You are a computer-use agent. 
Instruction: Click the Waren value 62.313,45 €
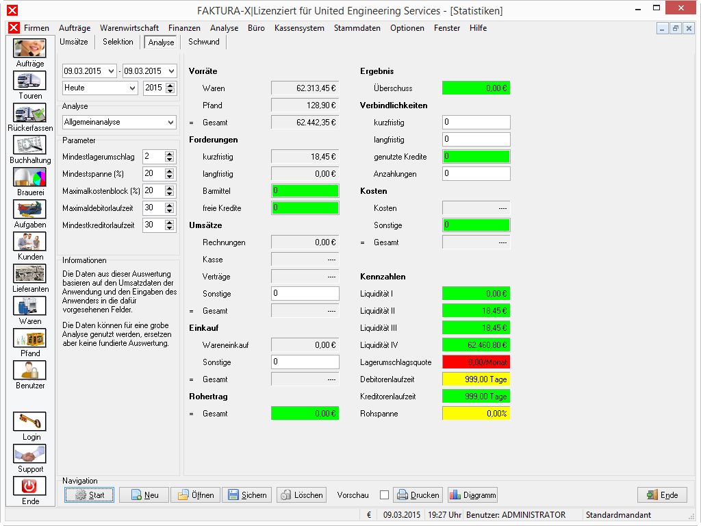[305, 88]
